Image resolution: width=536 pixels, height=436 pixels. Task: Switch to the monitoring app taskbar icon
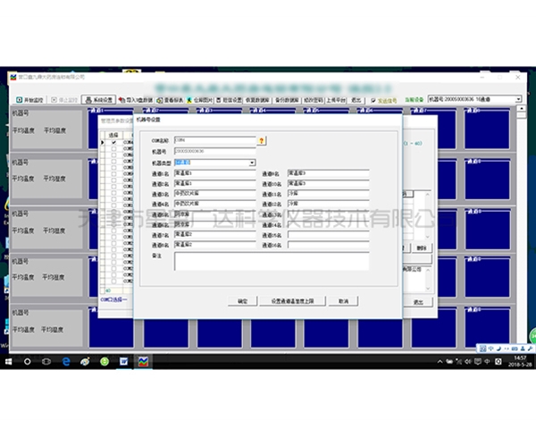click(x=141, y=361)
